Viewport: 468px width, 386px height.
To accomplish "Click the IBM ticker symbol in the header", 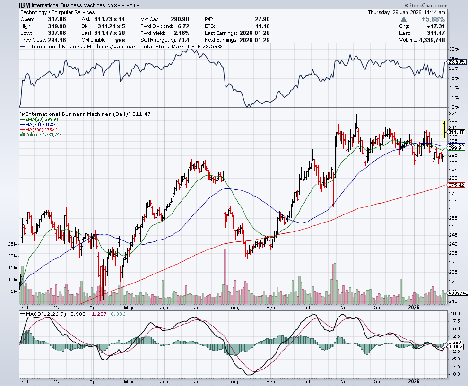I will pos(25,5).
